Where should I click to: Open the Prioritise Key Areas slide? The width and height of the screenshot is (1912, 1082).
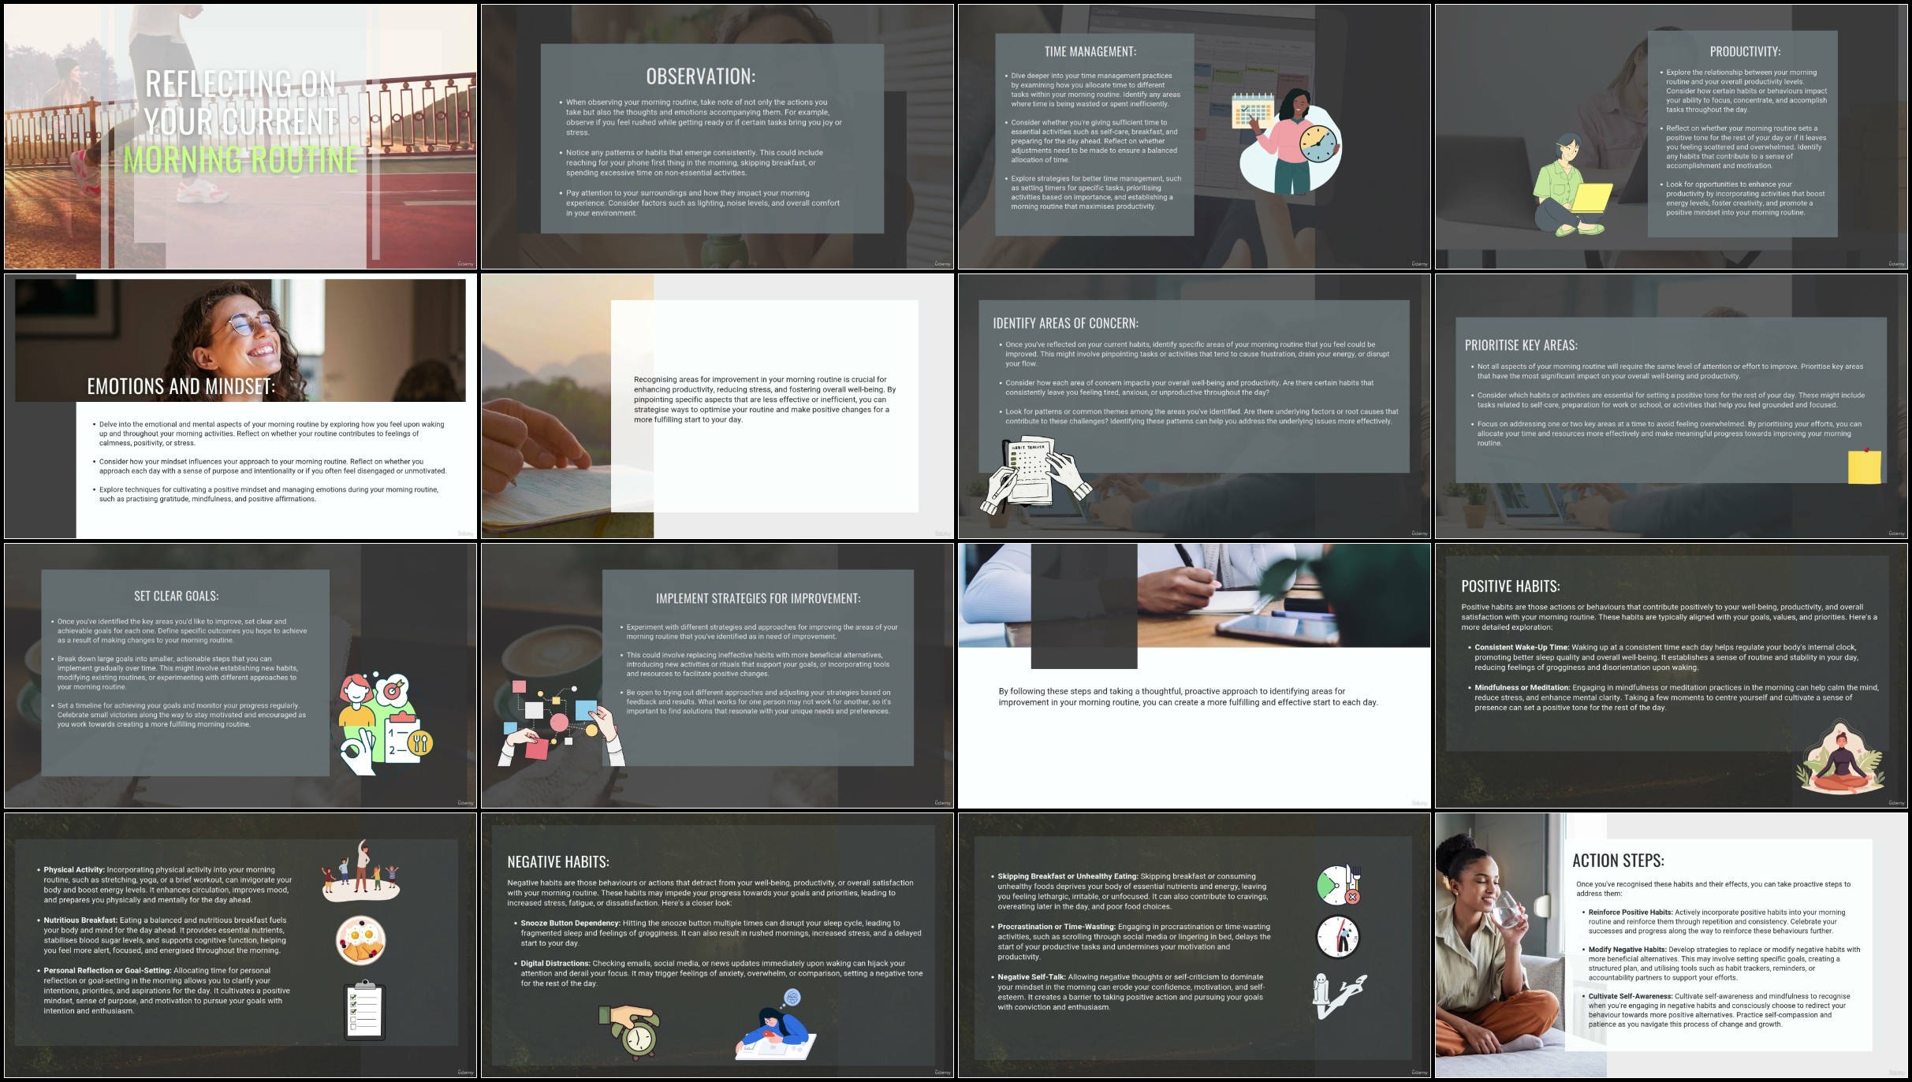(x=1671, y=406)
